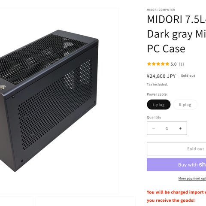Focus the quantity number field showing 1
This screenshot has height=206, width=206.
click(167, 128)
